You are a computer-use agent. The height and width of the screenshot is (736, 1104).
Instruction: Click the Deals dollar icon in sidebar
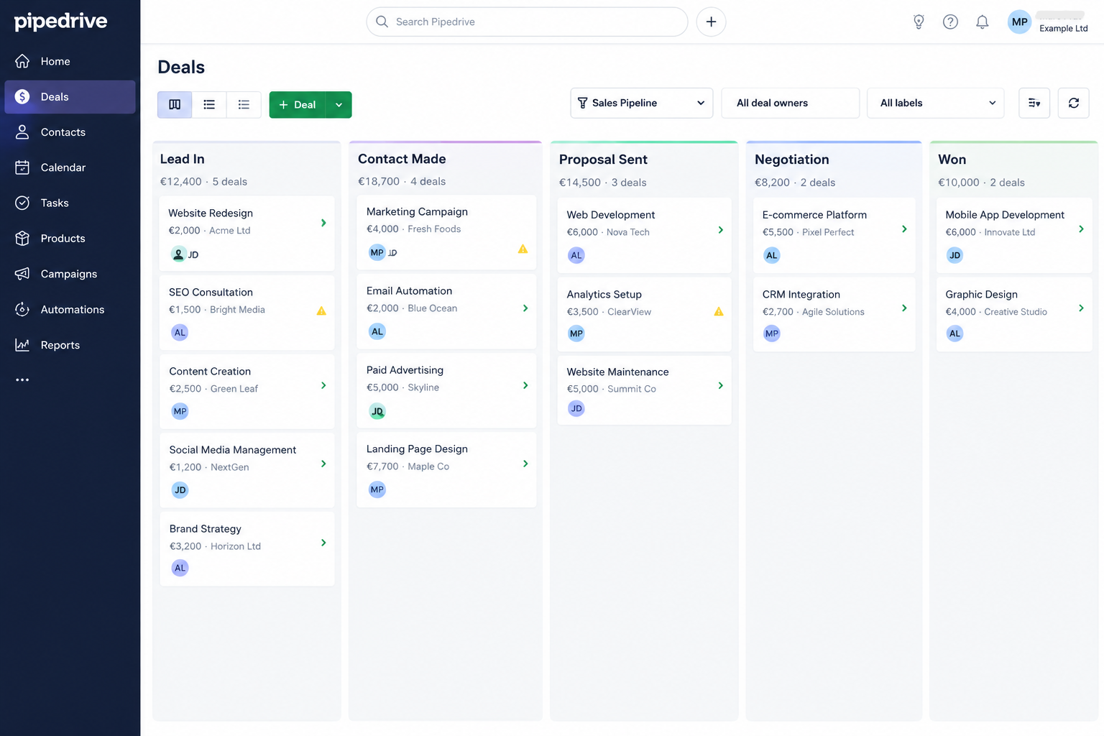pos(22,97)
